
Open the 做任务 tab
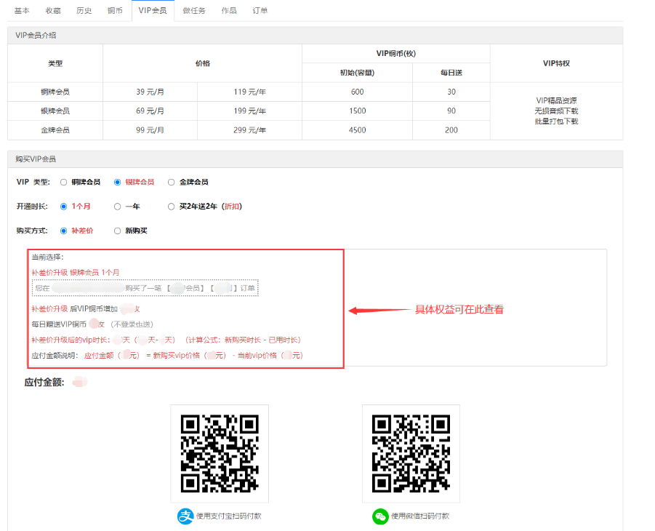(194, 10)
